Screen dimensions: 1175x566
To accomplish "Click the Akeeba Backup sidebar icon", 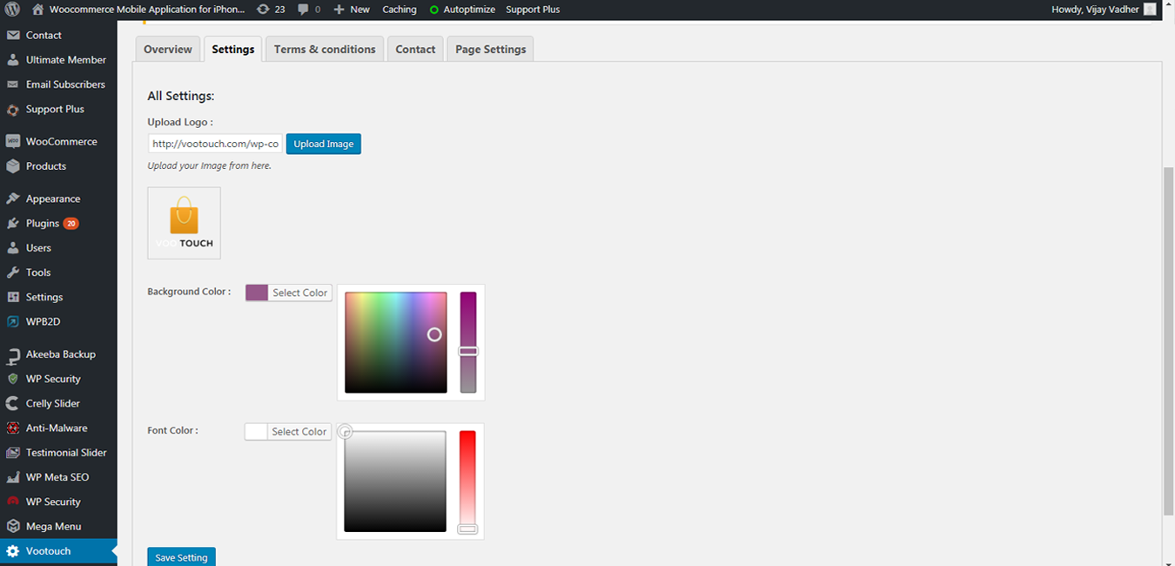I will (x=13, y=354).
